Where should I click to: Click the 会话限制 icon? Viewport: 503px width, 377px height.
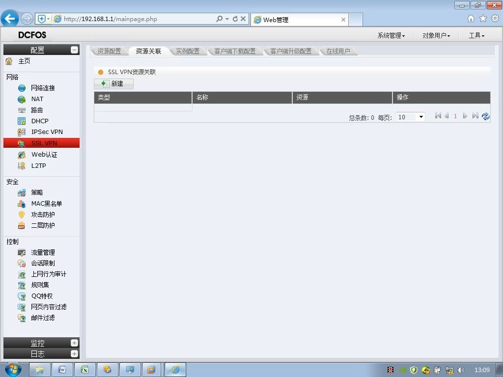22,263
